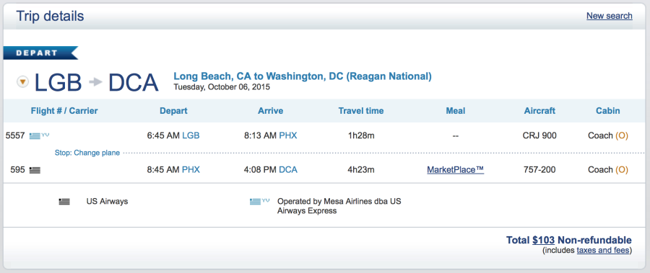Click the DEPART ribbon banner
The width and height of the screenshot is (650, 273).
point(40,53)
